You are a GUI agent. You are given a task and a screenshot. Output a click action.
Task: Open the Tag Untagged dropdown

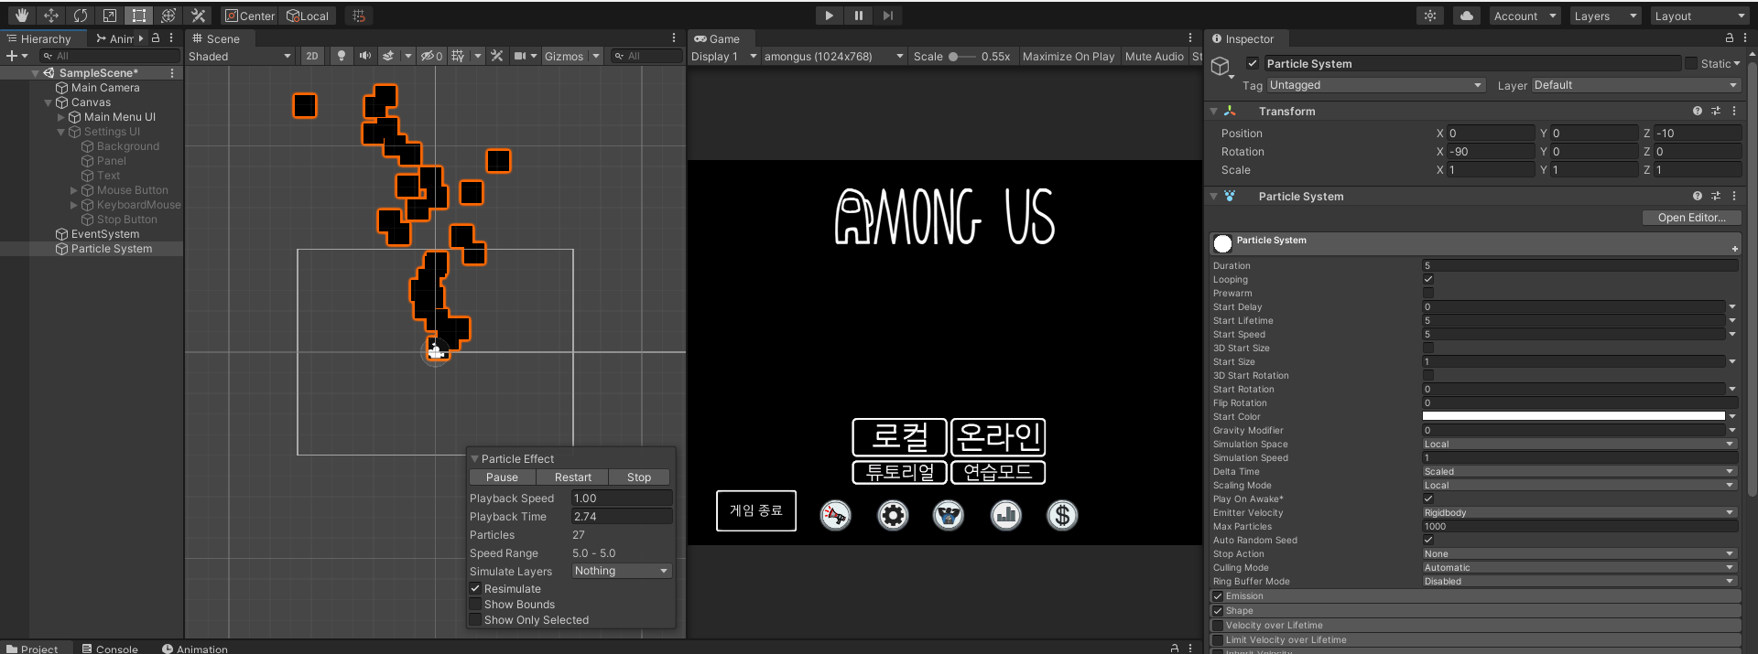click(x=1375, y=85)
